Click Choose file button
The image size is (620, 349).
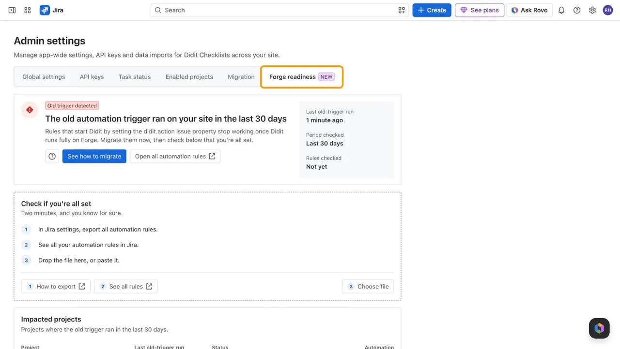368,286
